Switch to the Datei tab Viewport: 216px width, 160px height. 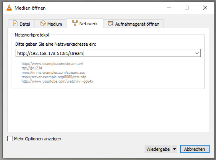[21, 24]
